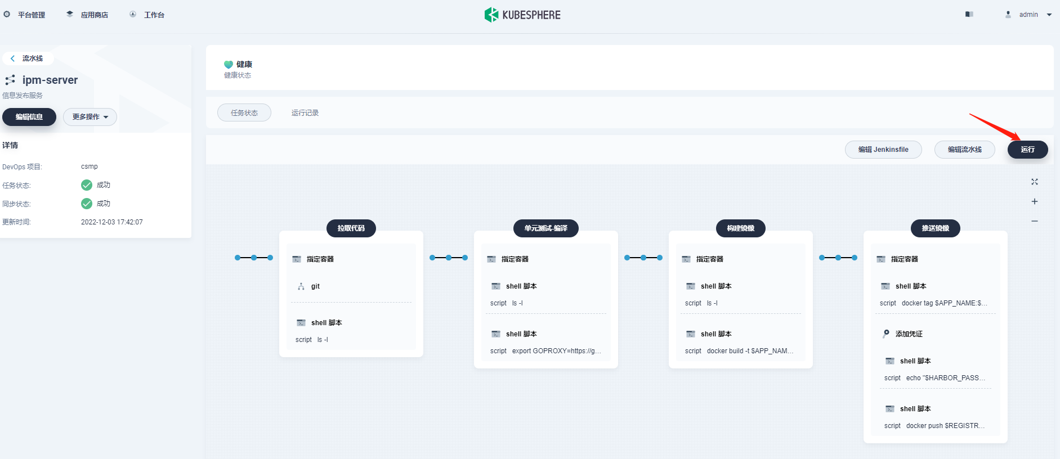Viewport: 1060px width, 459px height.
Task: Select the 推送镜像 stage label
Action: point(936,228)
